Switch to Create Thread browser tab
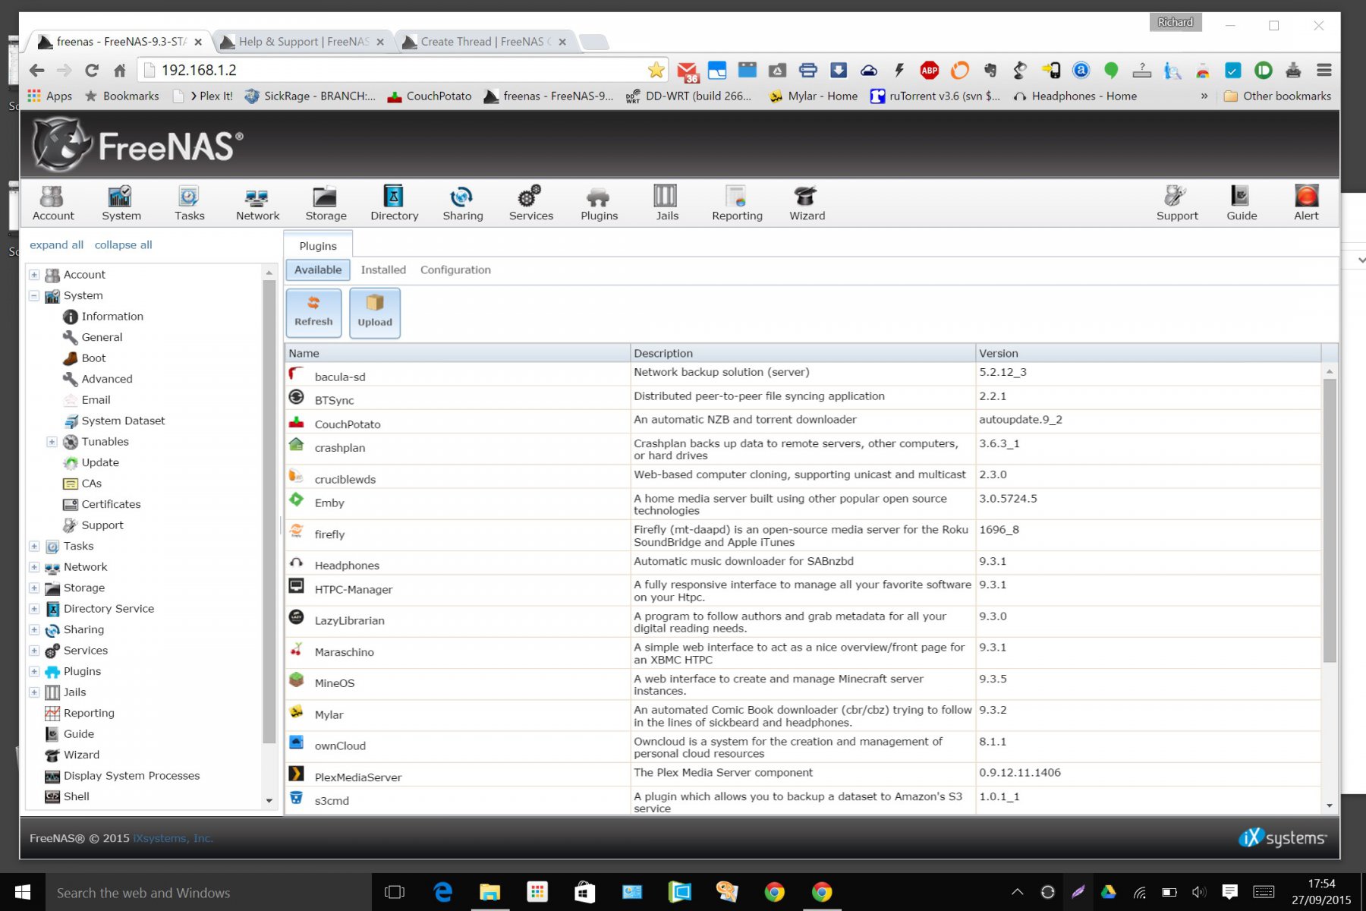Image resolution: width=1366 pixels, height=911 pixels. point(486,42)
